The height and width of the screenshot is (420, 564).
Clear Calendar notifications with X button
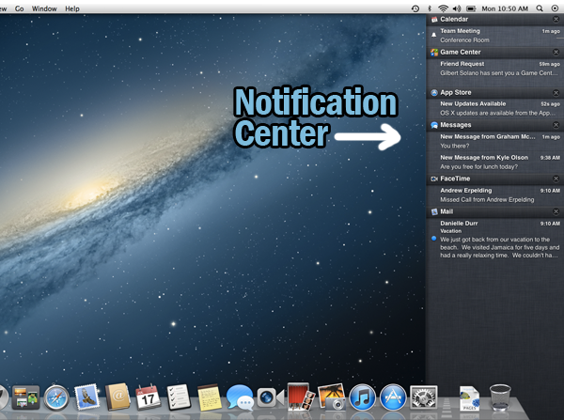[x=556, y=20]
